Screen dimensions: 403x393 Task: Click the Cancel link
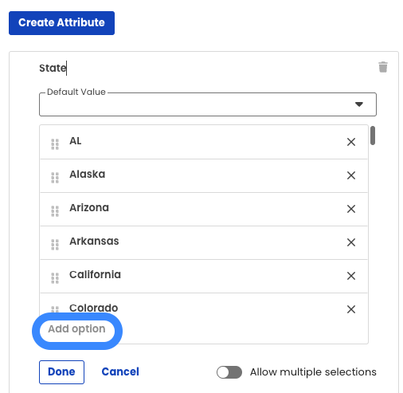point(120,371)
